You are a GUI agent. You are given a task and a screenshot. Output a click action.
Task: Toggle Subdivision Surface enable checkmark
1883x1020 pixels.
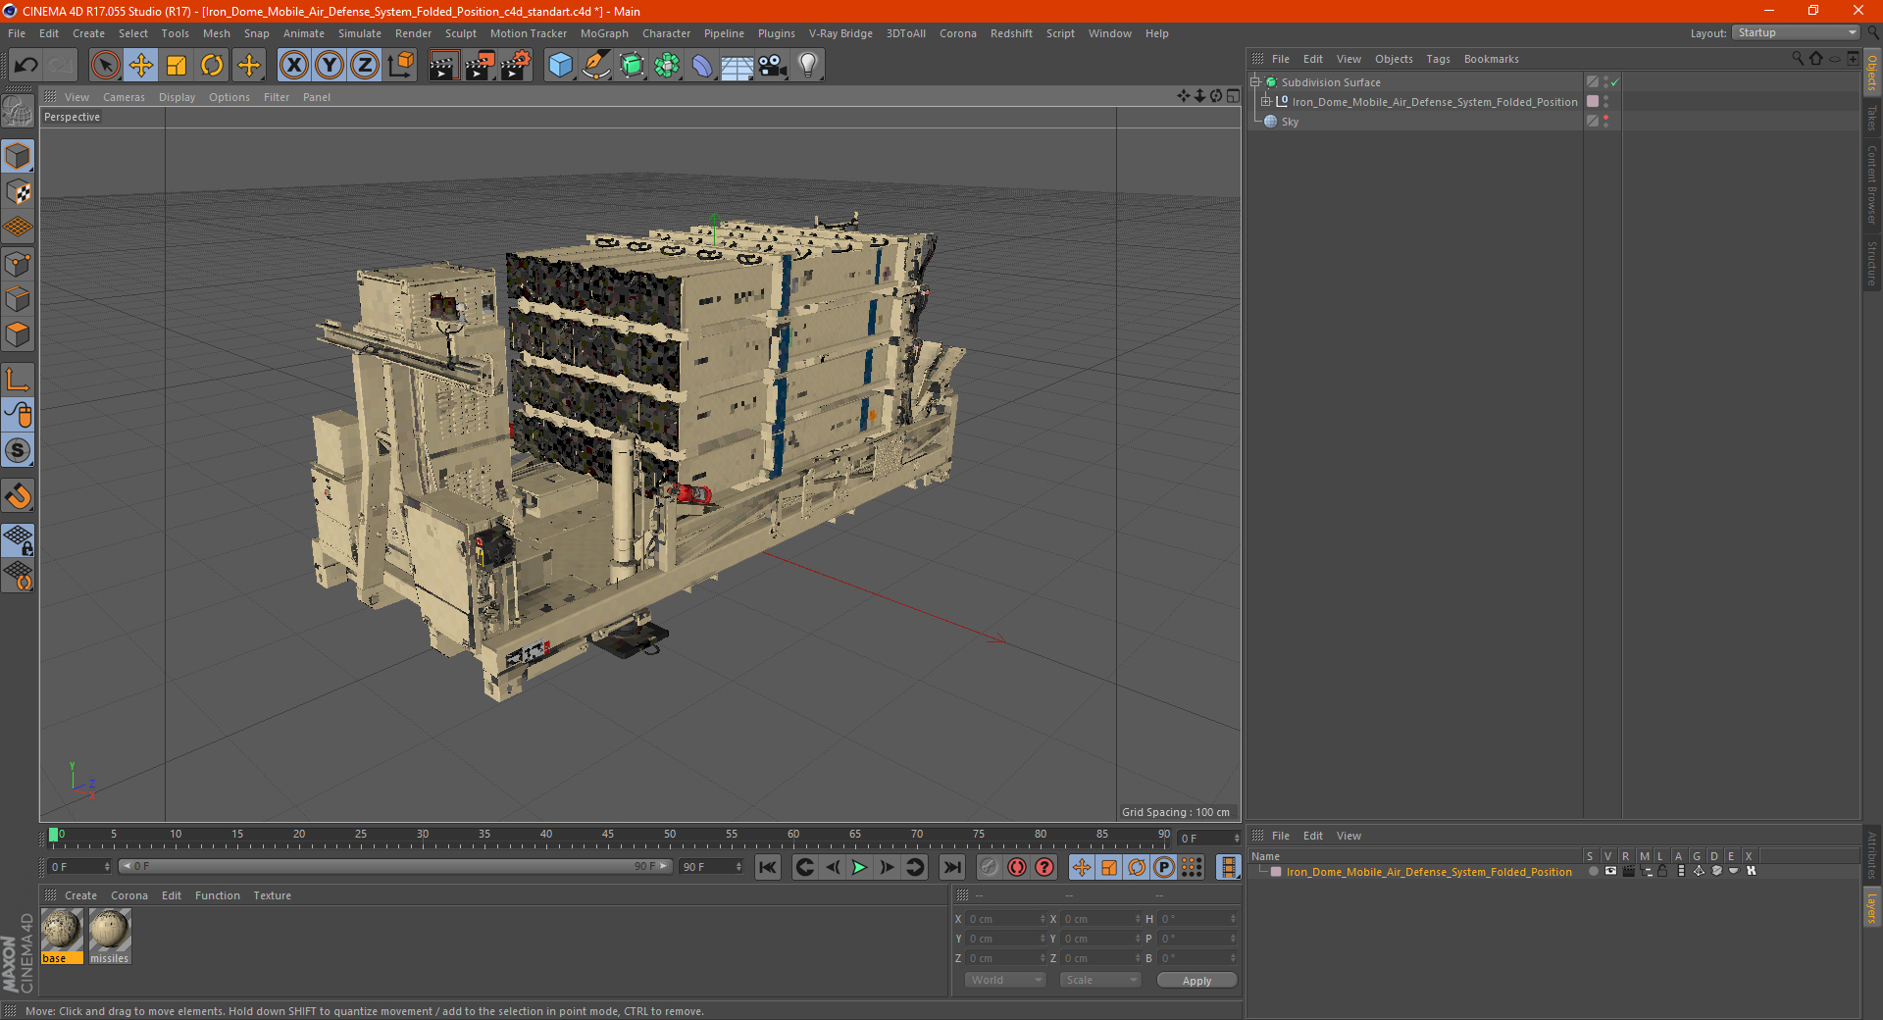pyautogui.click(x=1614, y=82)
